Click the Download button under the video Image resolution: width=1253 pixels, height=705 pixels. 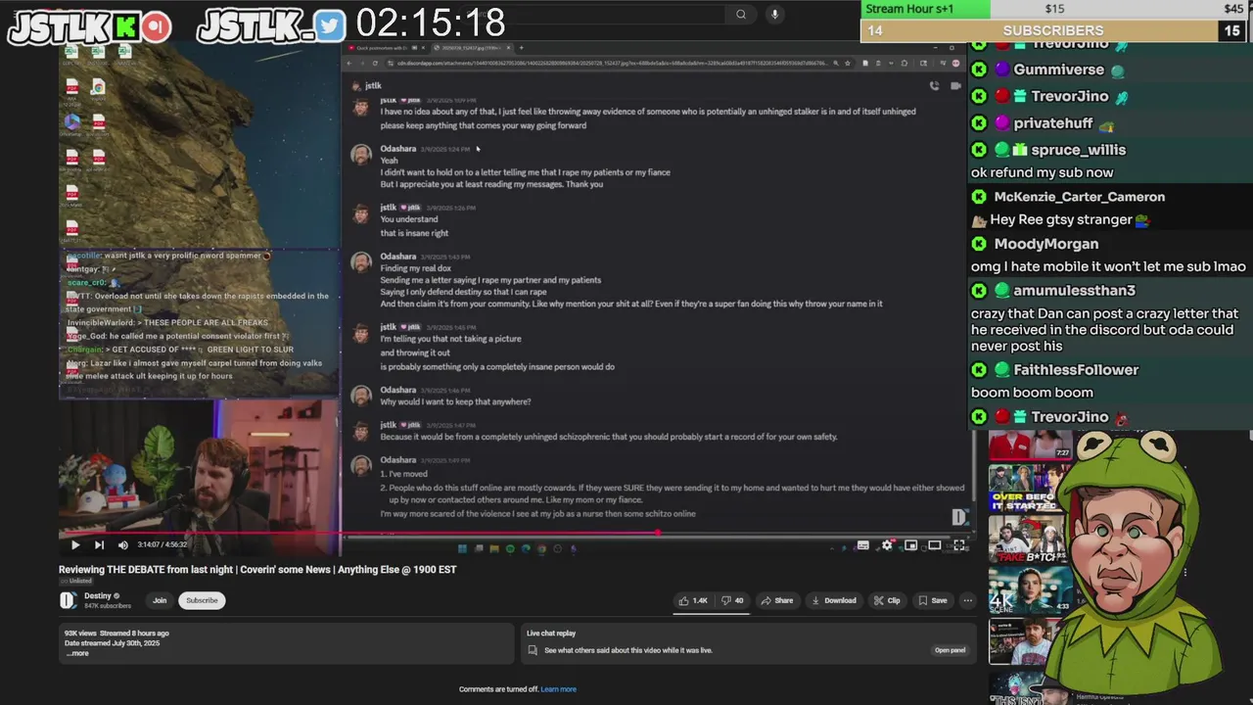coord(834,600)
